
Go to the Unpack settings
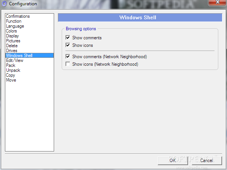coord(30,70)
